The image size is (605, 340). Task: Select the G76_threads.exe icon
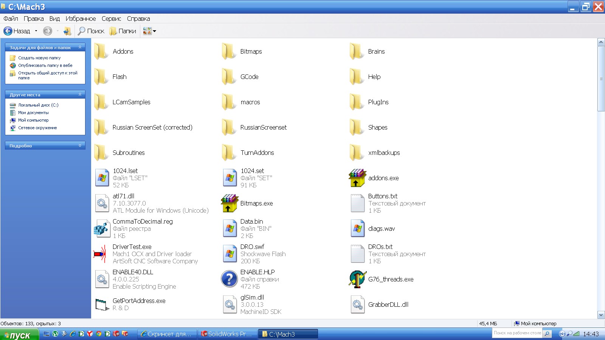(357, 279)
